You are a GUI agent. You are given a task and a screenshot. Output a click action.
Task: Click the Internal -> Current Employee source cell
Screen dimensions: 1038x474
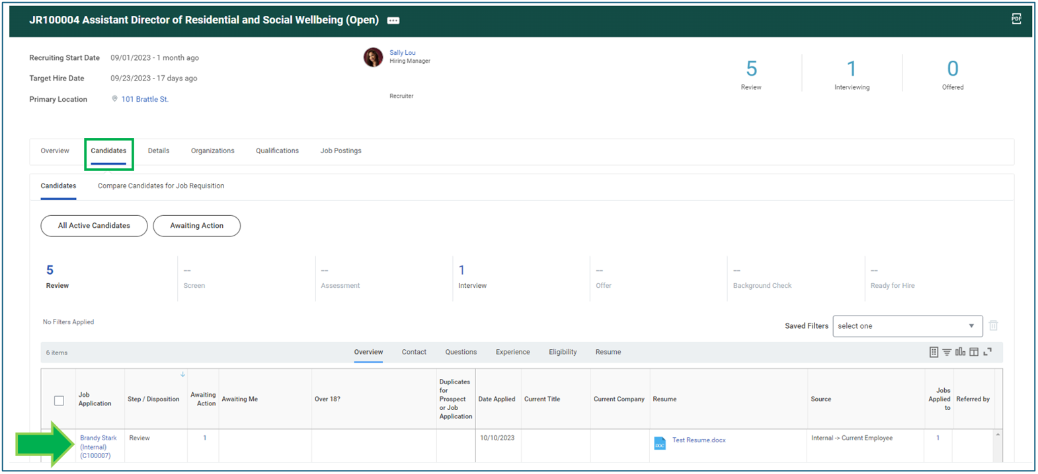tap(852, 438)
